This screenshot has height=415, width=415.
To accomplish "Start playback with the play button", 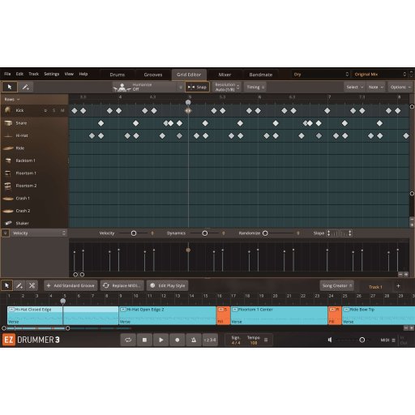I will 160,340.
